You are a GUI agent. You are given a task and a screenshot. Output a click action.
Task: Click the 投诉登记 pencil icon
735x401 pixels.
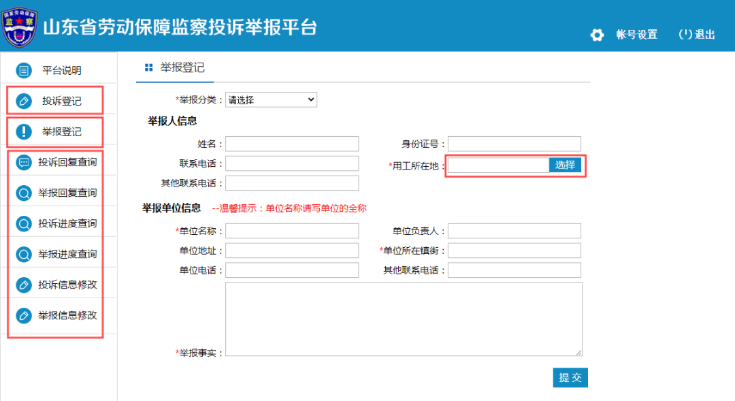[x=24, y=101]
